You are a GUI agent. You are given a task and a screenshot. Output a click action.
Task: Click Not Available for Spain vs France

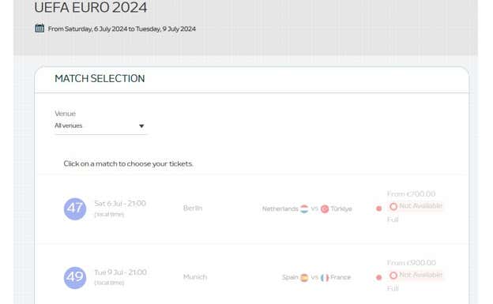416,275
